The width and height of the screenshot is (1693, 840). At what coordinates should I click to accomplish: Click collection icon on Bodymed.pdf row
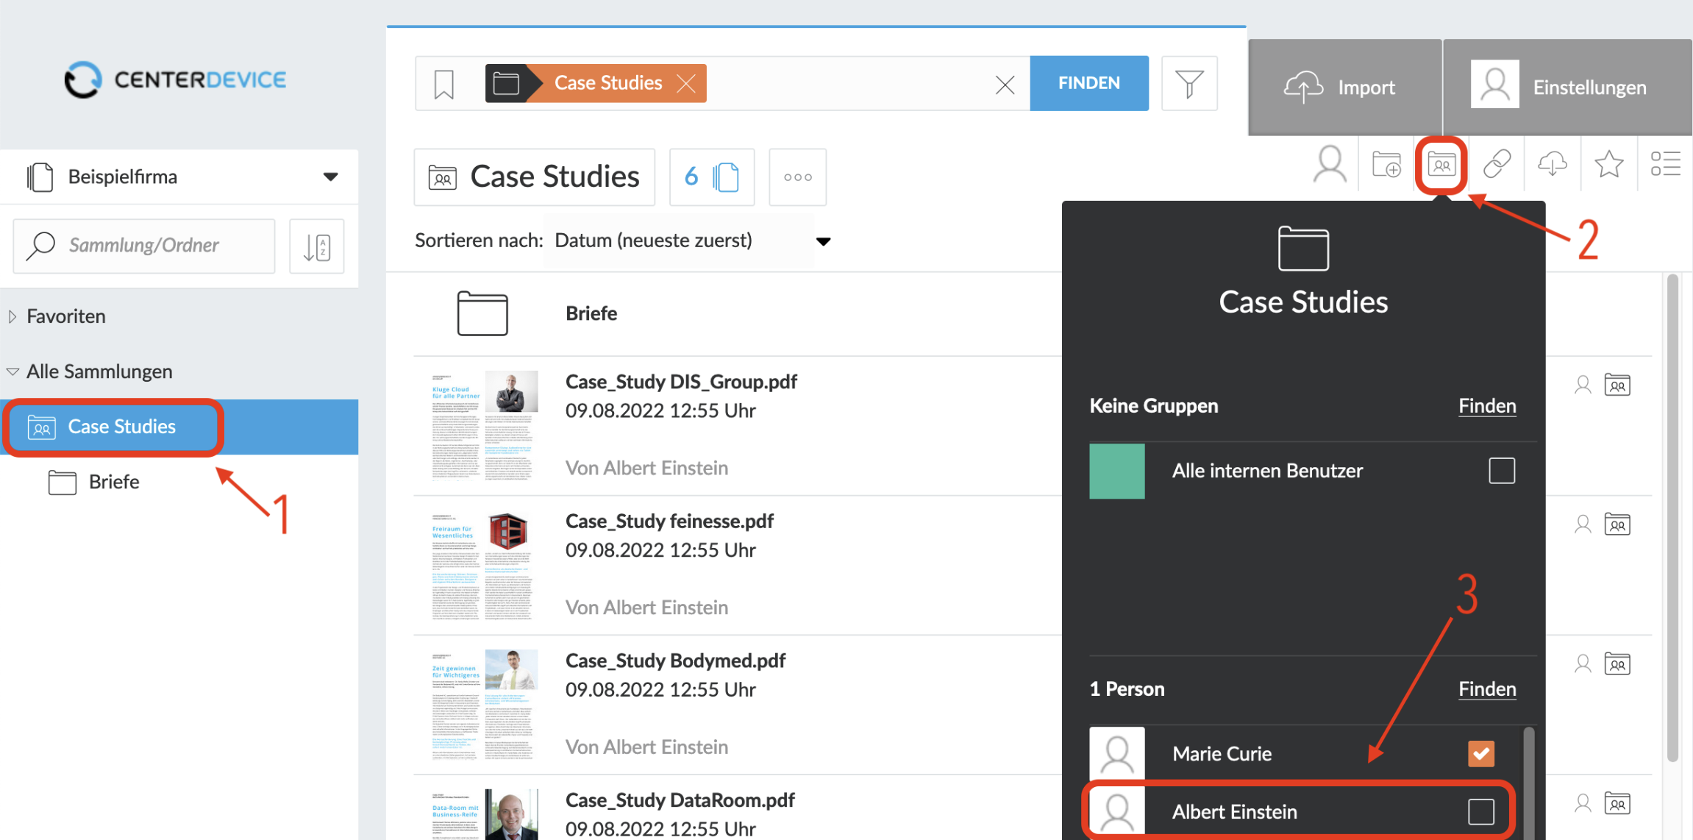pyautogui.click(x=1617, y=664)
